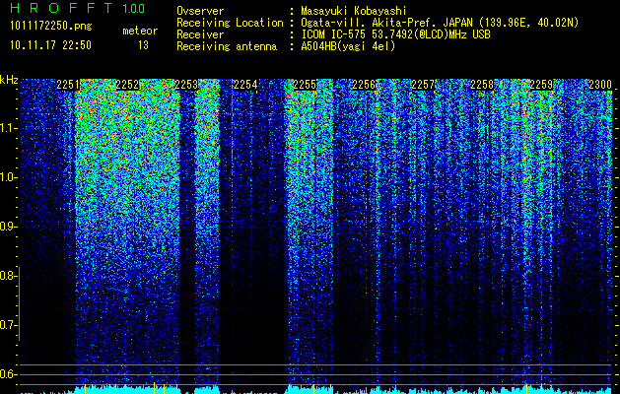Screen dimensions: 620x394
Task: Click the date 10.11.17 22:50
Action: coord(50,45)
